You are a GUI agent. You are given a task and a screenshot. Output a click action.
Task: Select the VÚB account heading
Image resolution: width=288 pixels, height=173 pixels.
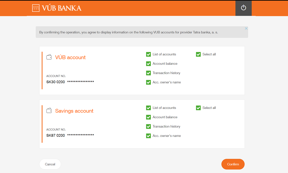pos(70,57)
